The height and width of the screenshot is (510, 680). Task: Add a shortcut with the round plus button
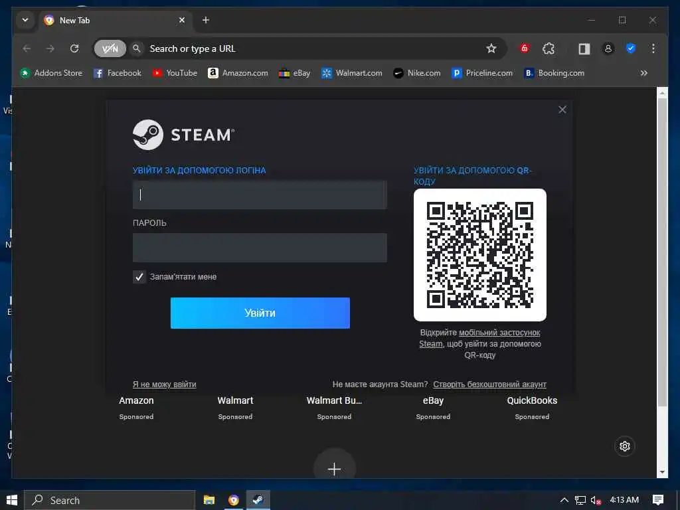[x=335, y=468]
